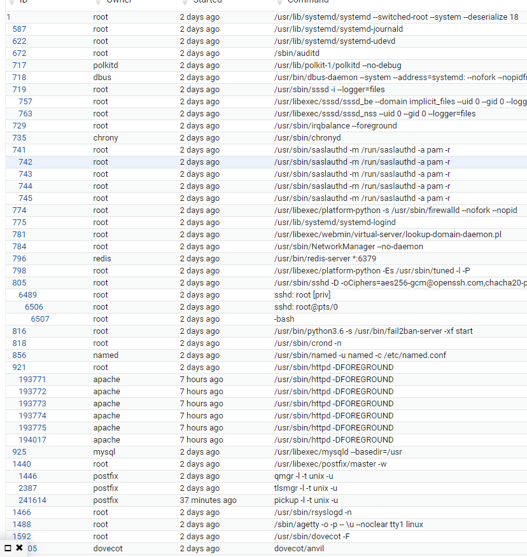The height and width of the screenshot is (557, 527).
Task: Click '/usr/sbin/crond -n' command text
Action: [307, 343]
